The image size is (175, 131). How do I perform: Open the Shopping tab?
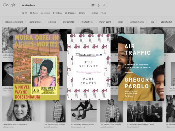[70, 13]
